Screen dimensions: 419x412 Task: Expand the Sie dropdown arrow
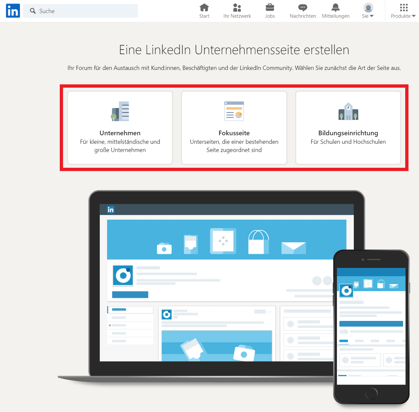coord(372,16)
